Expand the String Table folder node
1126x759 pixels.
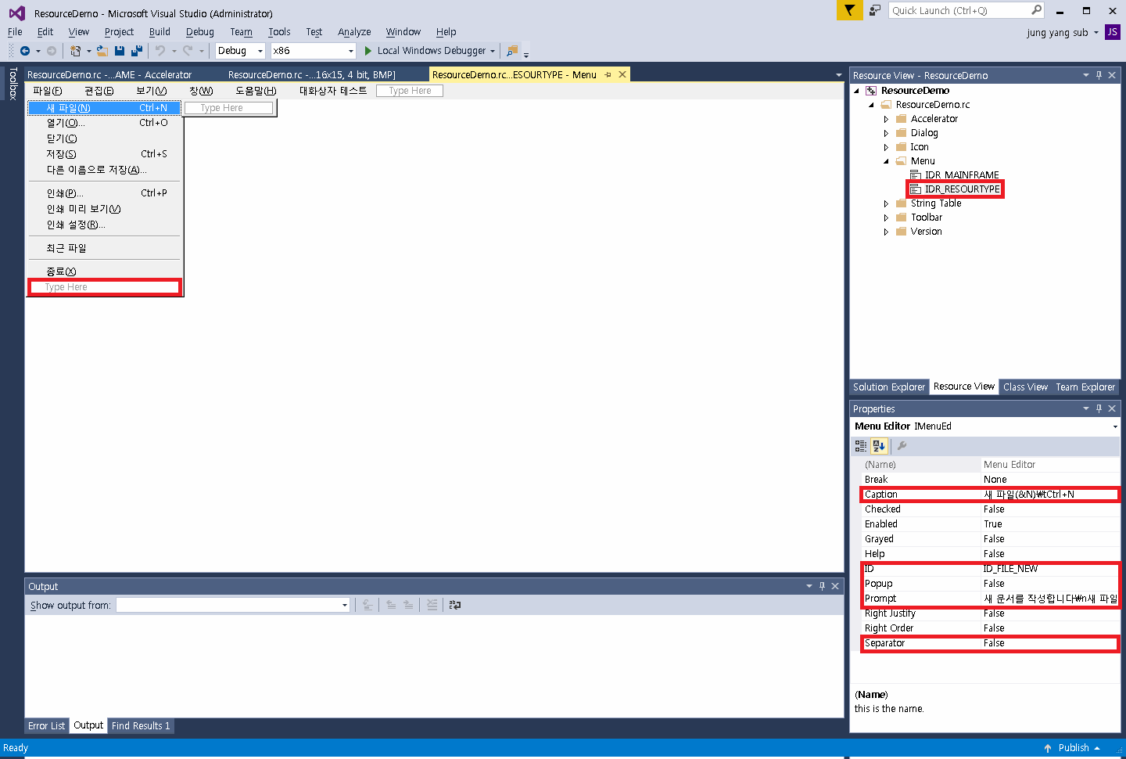point(886,203)
